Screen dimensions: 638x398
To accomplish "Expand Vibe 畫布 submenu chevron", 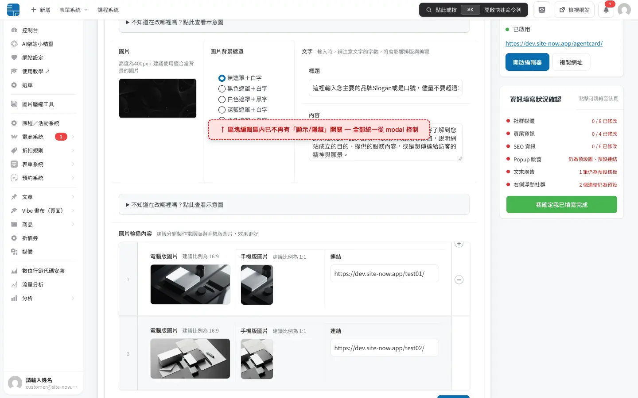I will (x=73, y=210).
